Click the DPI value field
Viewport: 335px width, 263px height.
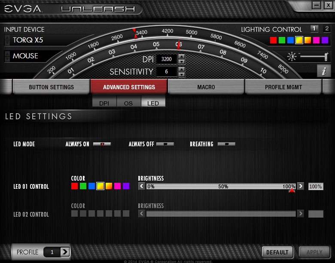point(167,59)
